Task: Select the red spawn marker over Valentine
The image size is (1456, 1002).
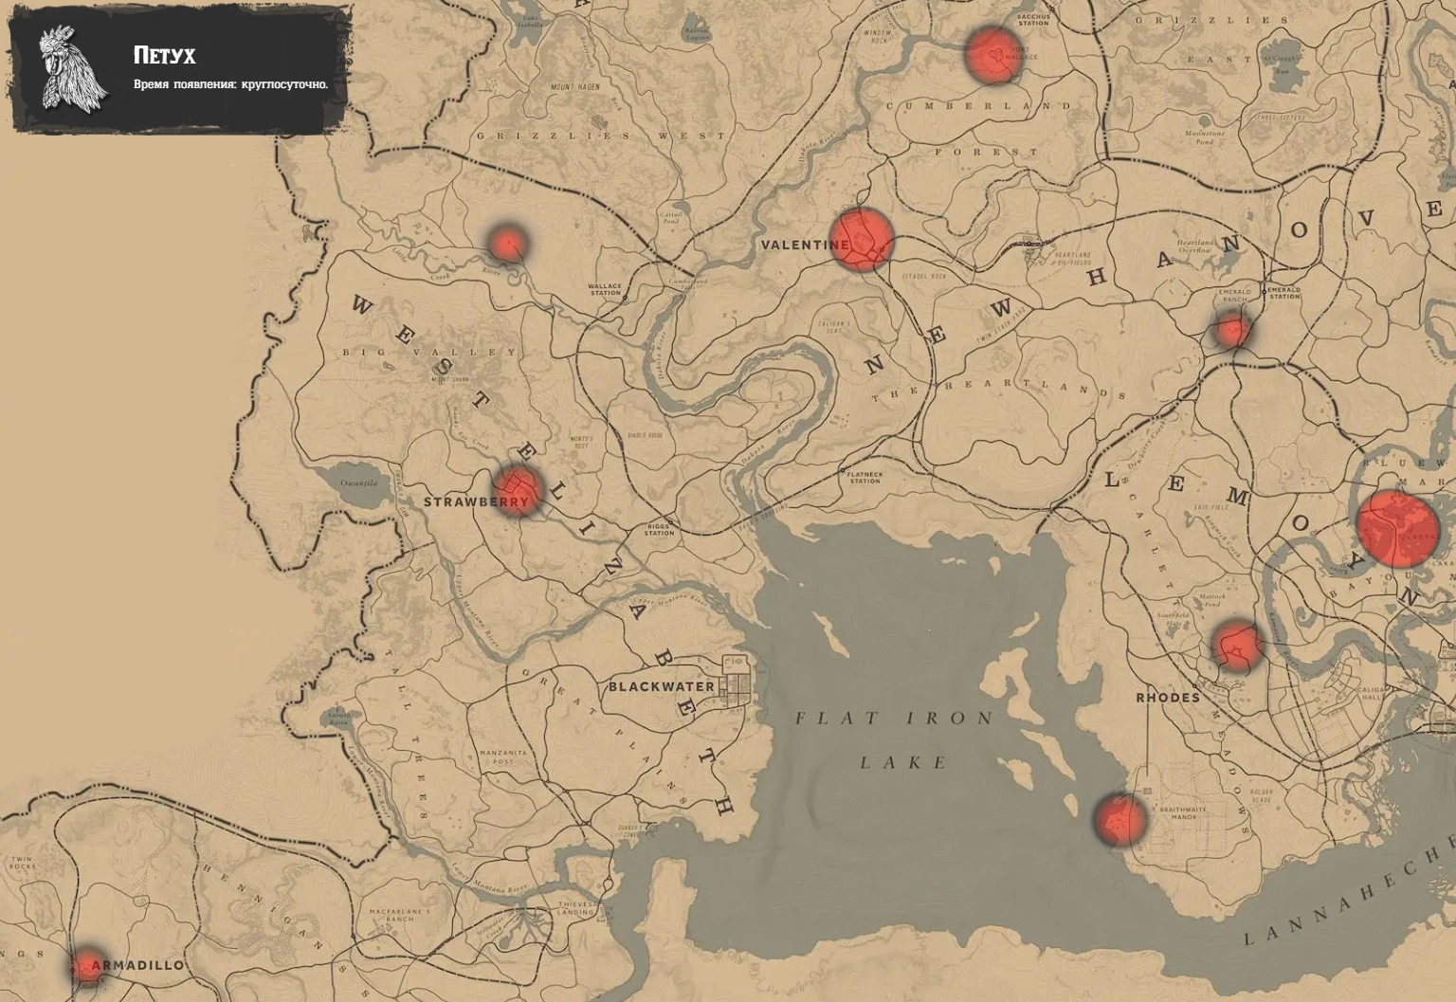Action: point(862,239)
